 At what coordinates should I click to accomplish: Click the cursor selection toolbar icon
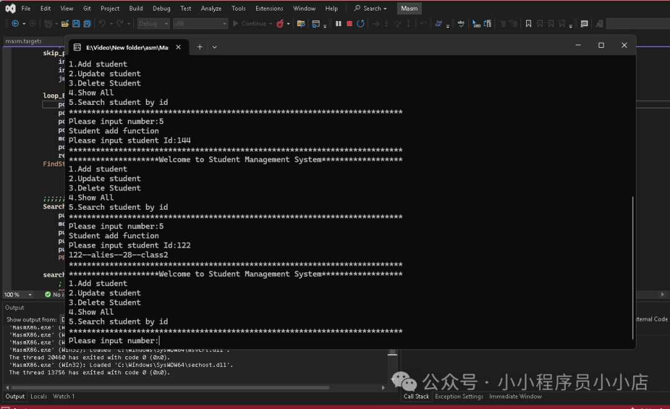point(476,24)
